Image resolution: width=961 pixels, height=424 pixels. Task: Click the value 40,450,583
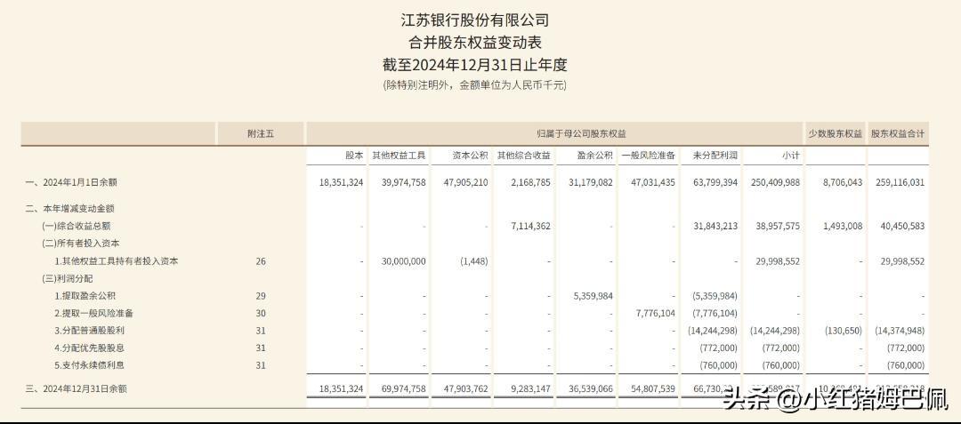901,227
